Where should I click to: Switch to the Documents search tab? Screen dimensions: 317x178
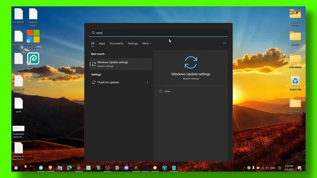point(116,44)
